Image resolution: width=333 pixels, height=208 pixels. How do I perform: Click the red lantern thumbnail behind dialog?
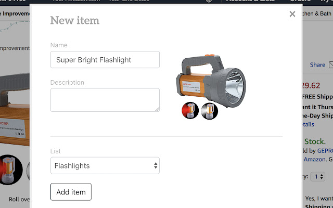[10, 169]
